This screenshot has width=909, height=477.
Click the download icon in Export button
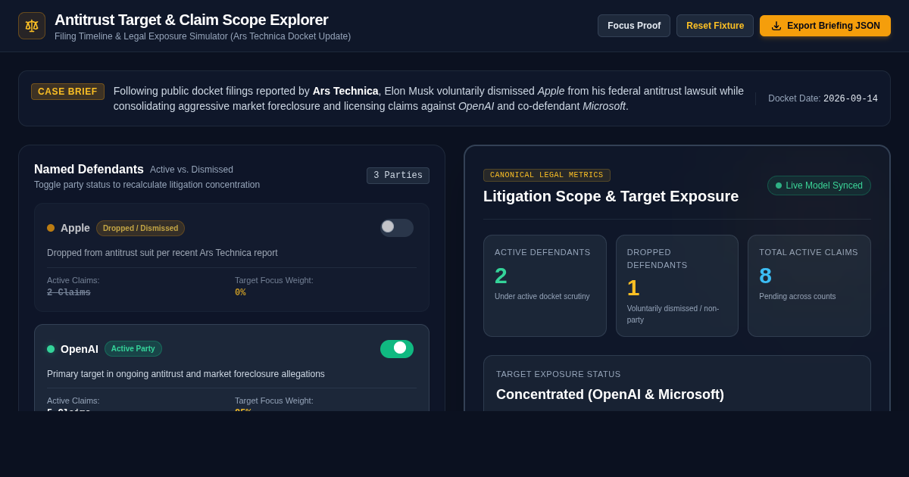(776, 26)
